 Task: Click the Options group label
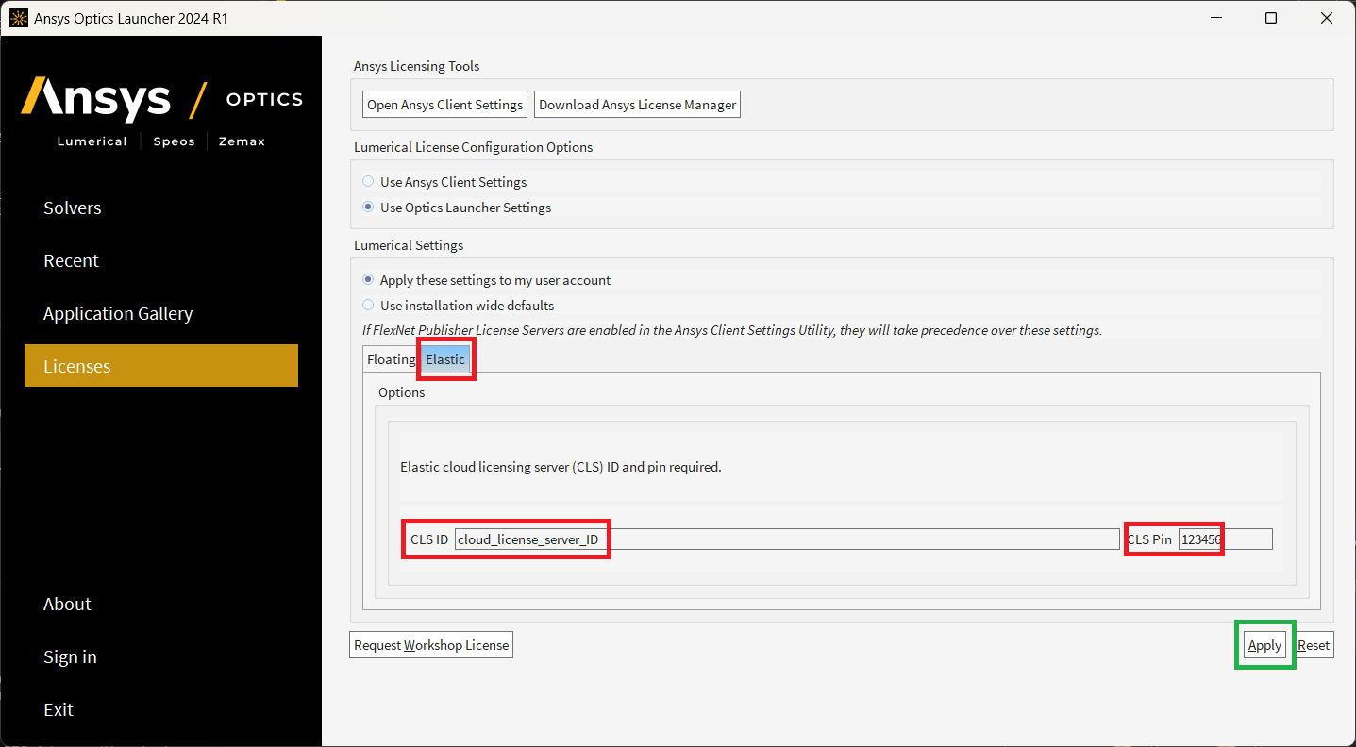point(402,392)
